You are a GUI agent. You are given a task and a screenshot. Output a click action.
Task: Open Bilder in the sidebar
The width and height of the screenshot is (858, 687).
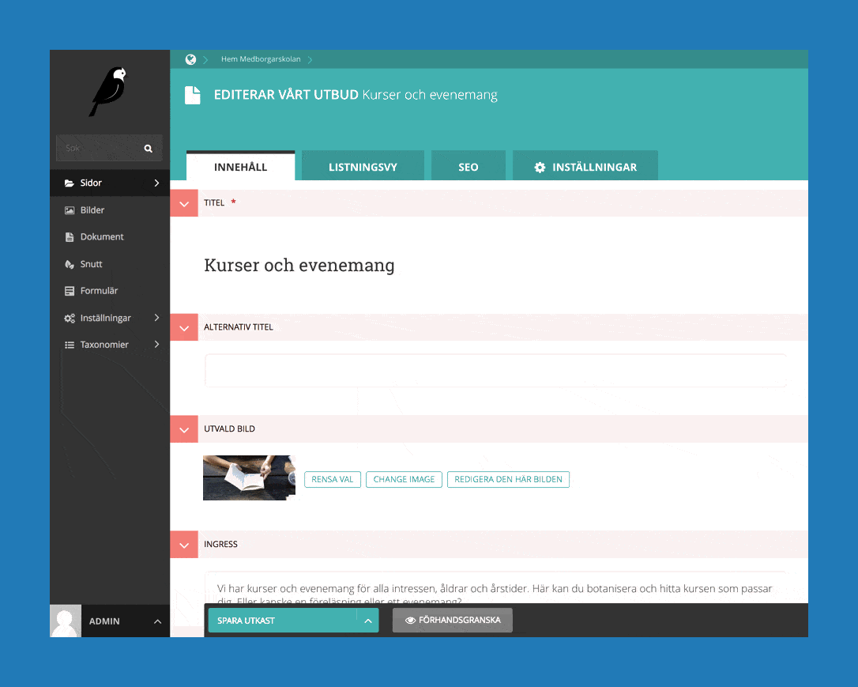click(110, 210)
